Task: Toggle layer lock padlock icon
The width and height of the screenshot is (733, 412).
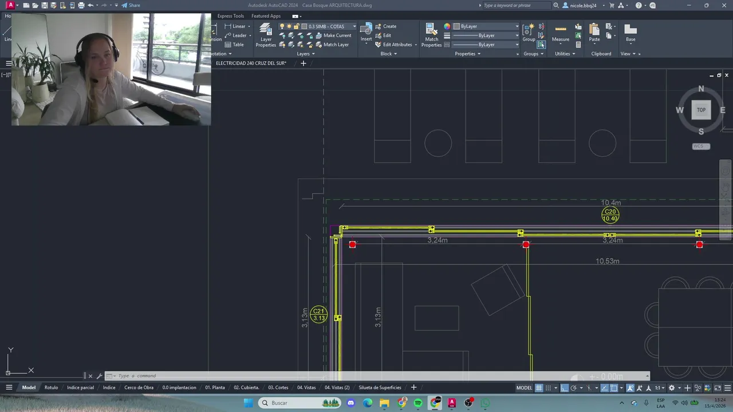Action: (297, 26)
